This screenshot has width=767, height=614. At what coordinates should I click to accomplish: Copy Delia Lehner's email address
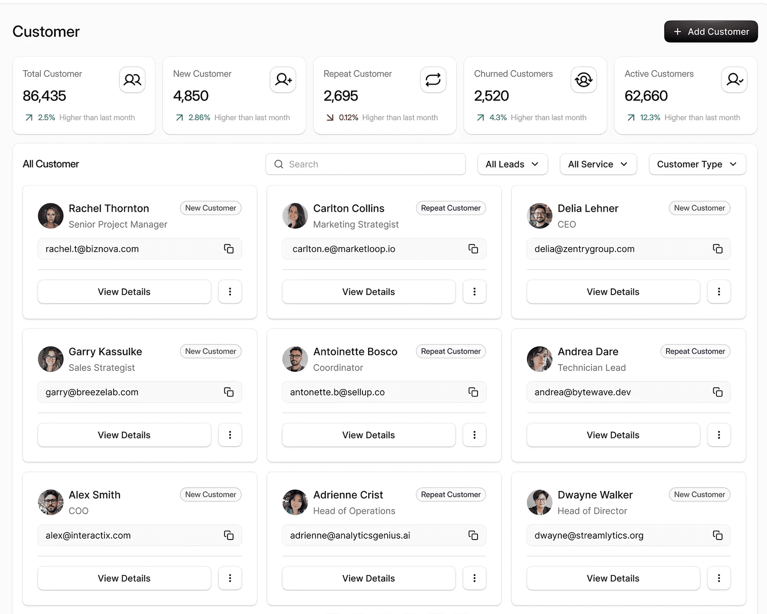[x=718, y=249]
